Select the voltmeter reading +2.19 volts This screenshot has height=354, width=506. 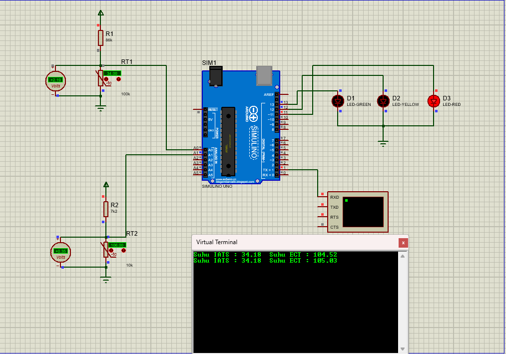pyautogui.click(x=55, y=81)
